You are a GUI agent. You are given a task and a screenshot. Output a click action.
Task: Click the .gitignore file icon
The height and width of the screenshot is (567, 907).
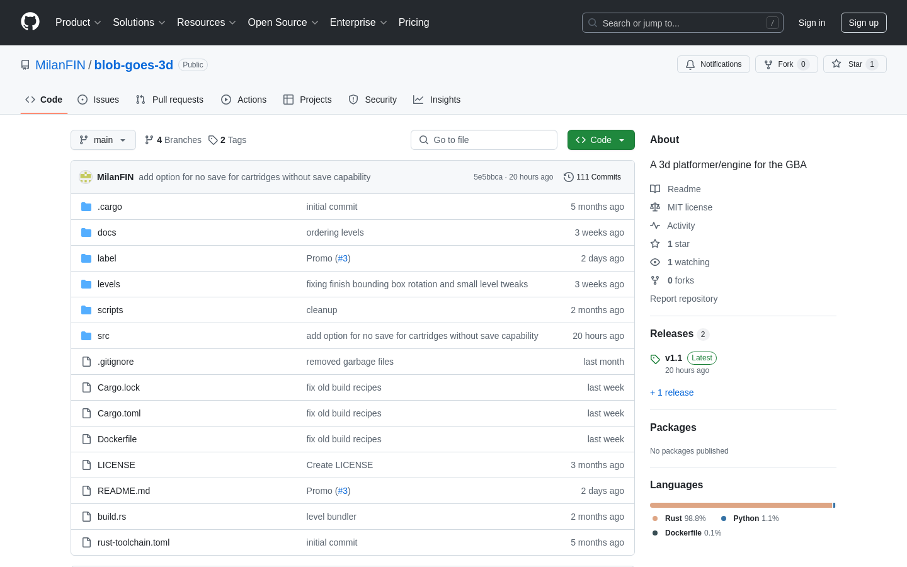(x=86, y=362)
